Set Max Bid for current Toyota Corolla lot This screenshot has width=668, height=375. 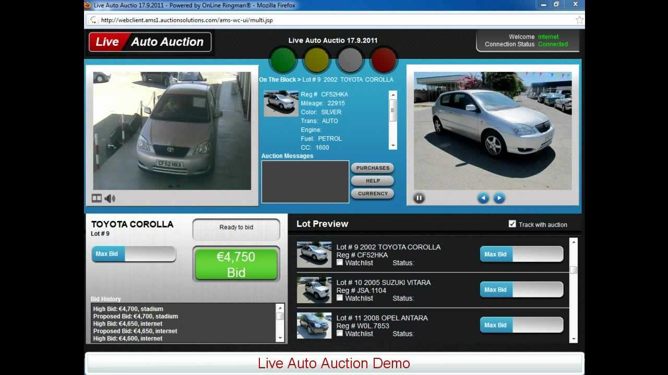[134, 254]
